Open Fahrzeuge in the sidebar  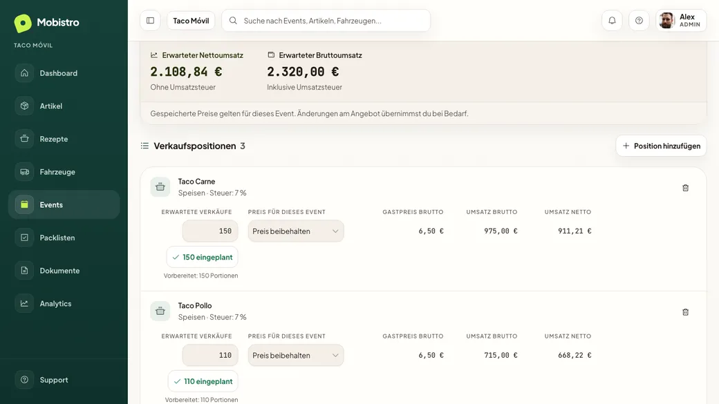(64, 172)
